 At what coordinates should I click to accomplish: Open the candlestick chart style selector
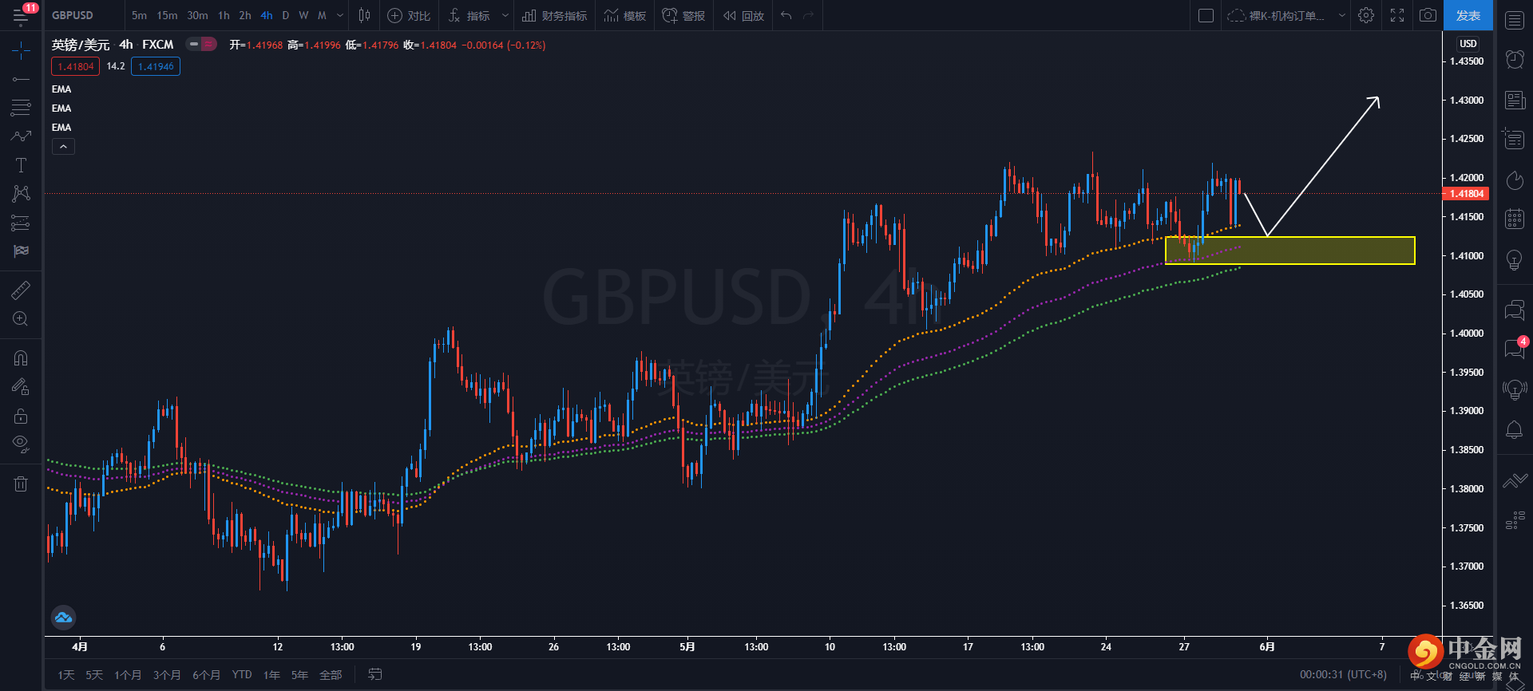(364, 15)
